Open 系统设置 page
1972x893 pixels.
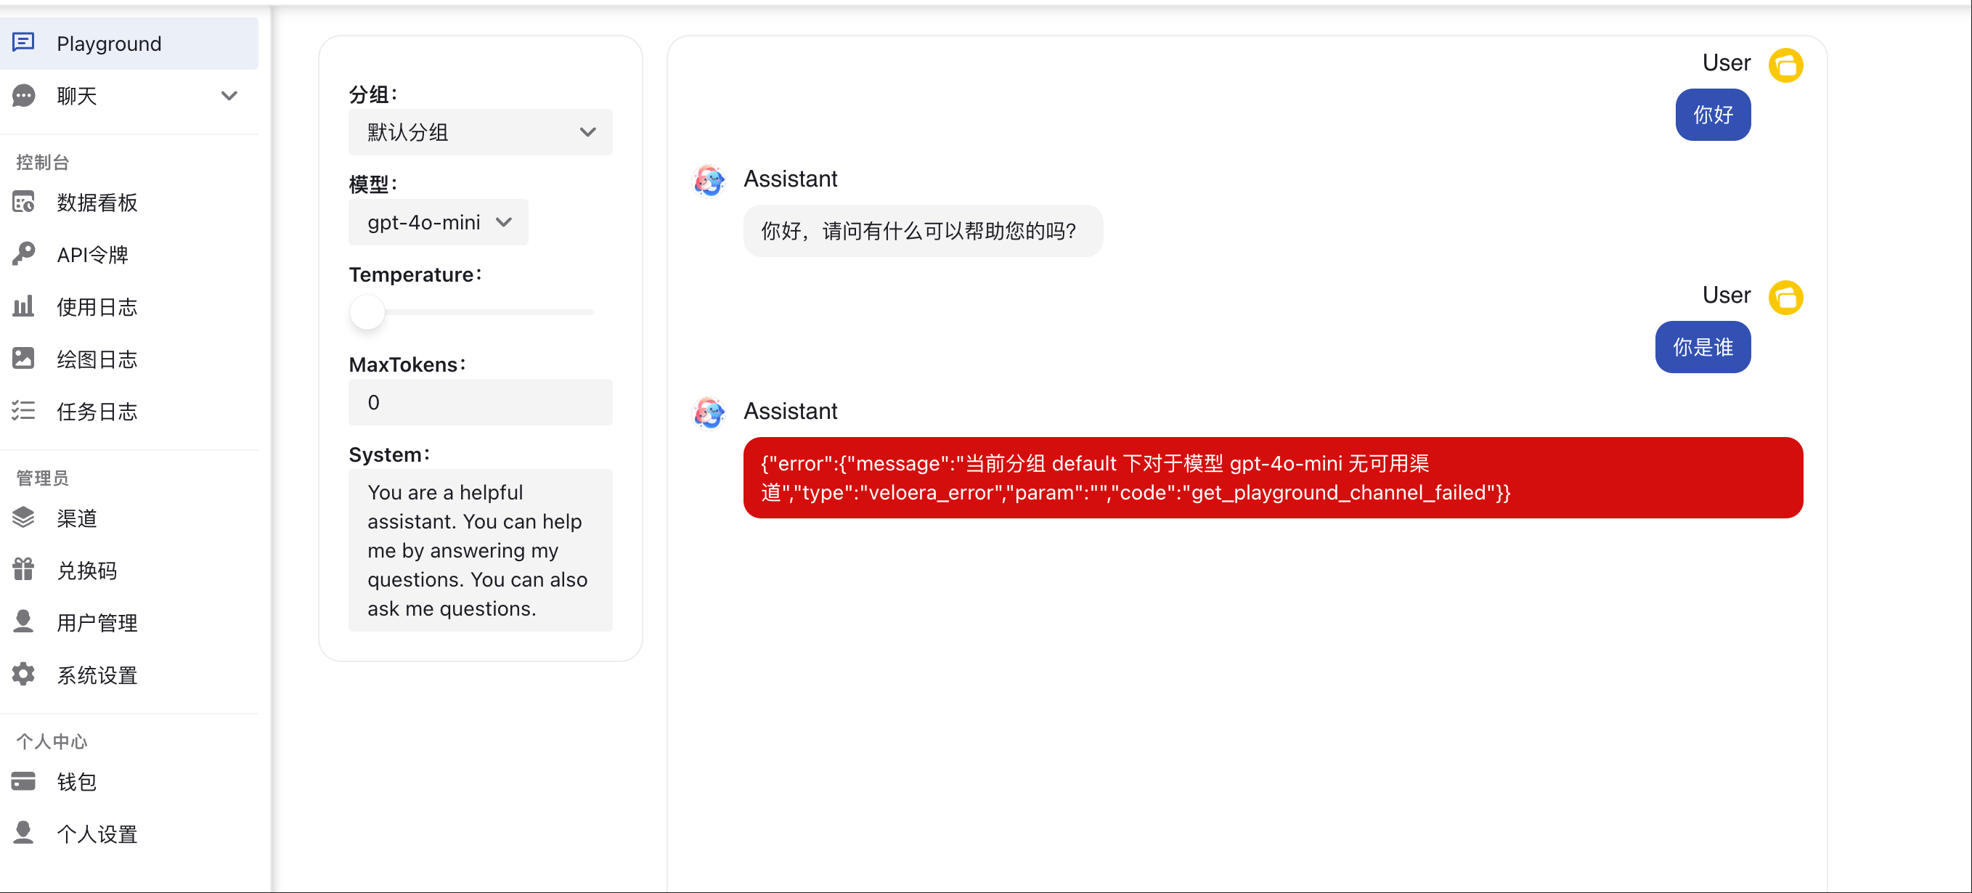[x=129, y=675]
